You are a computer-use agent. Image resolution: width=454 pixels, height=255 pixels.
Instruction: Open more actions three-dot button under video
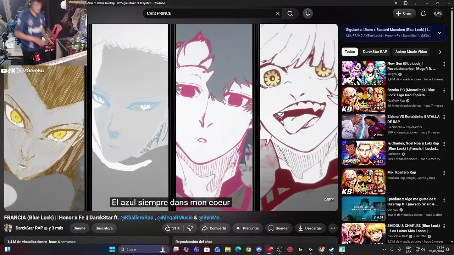coord(333,228)
